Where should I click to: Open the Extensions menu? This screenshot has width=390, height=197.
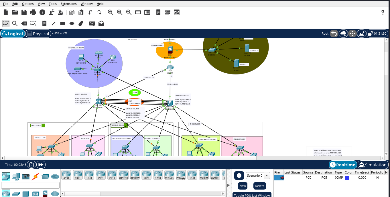[x=68, y=4]
